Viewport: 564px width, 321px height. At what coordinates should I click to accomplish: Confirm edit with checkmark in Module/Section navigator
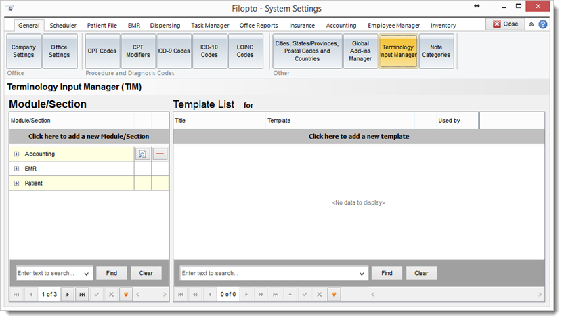(x=97, y=295)
